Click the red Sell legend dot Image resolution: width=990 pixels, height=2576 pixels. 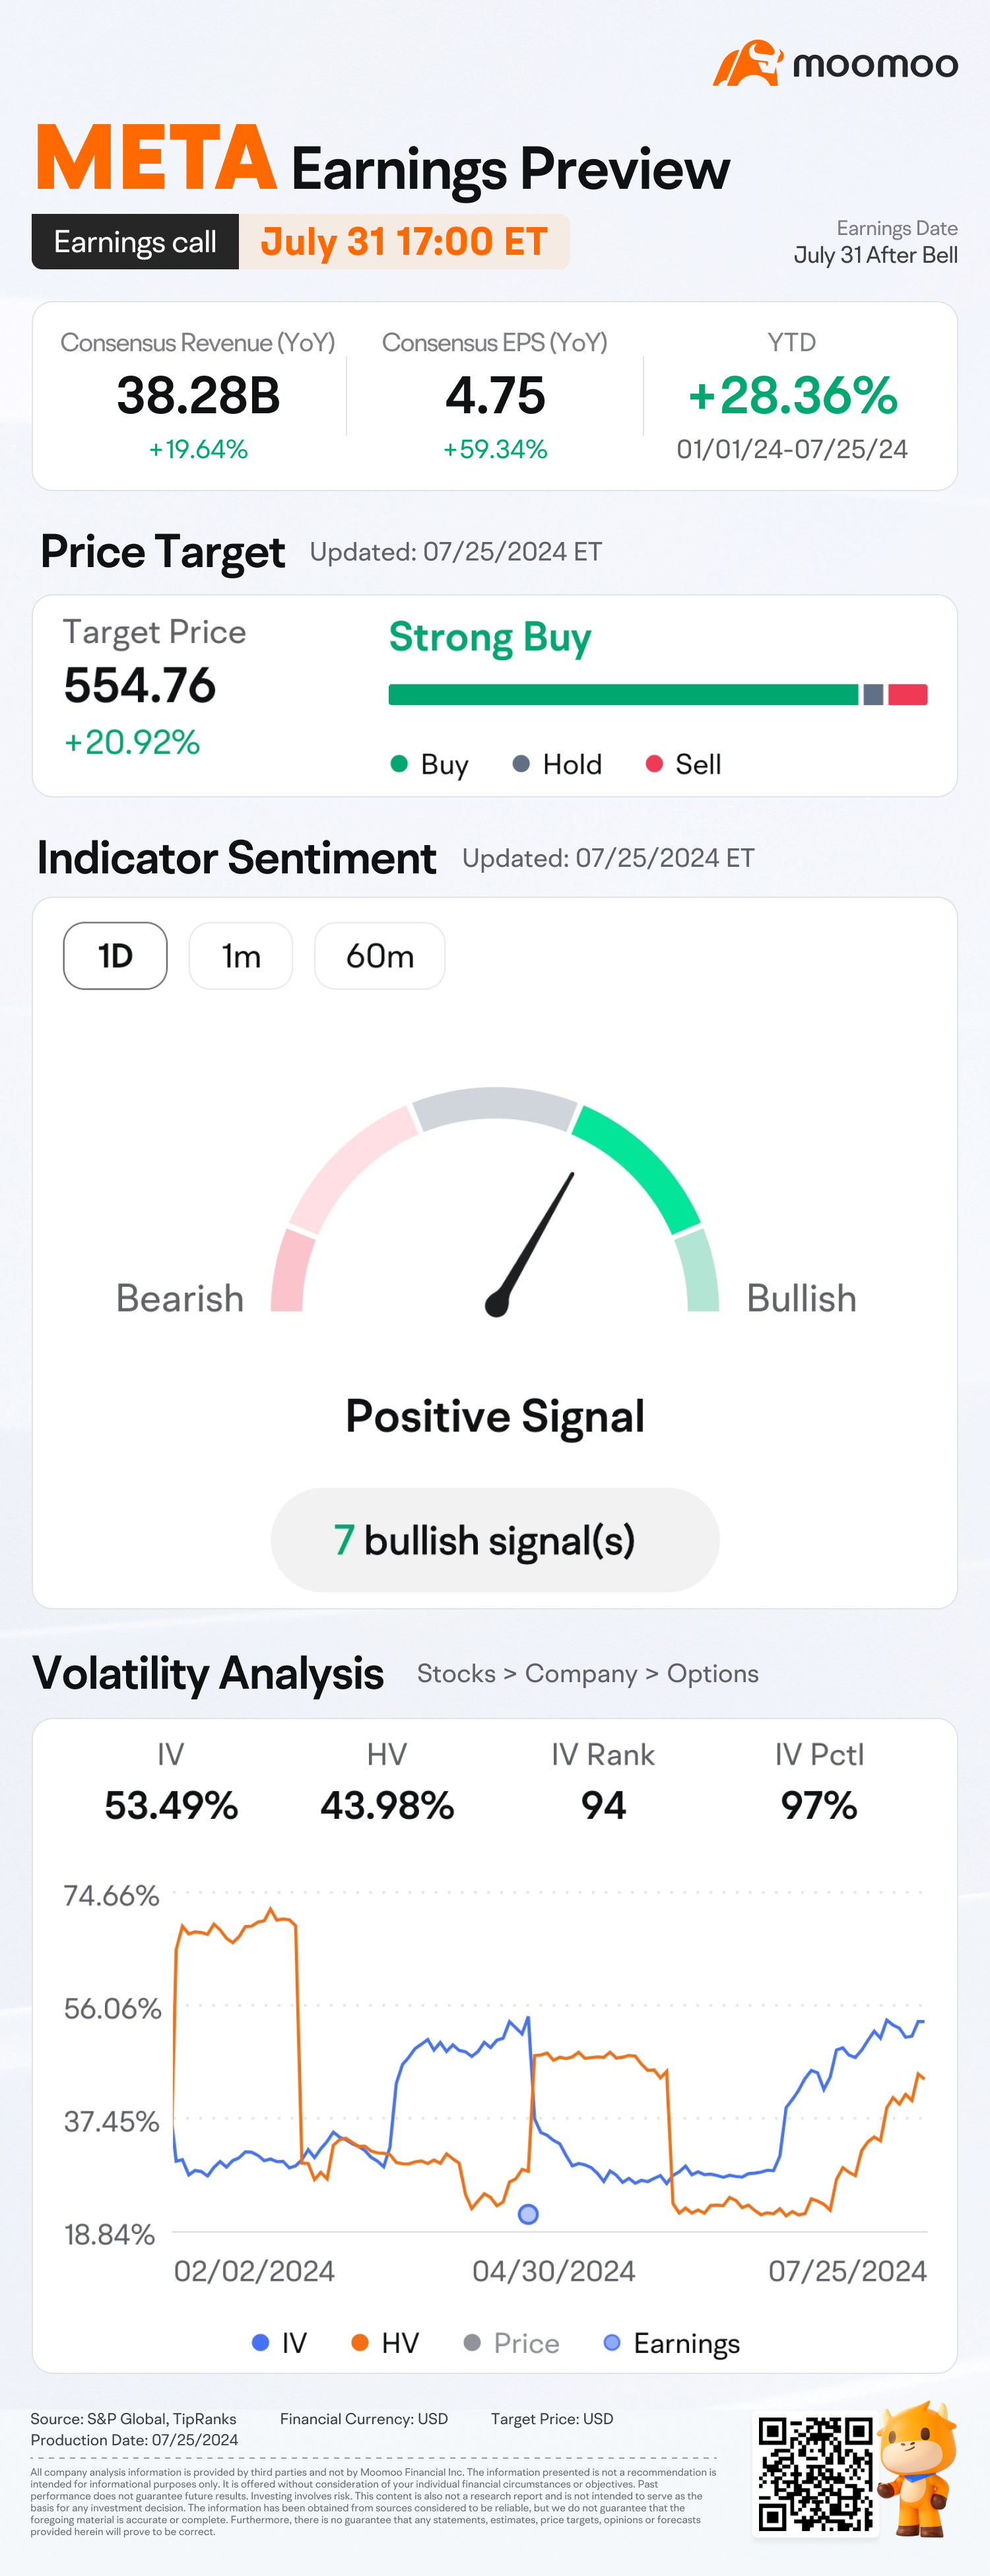[x=654, y=764]
